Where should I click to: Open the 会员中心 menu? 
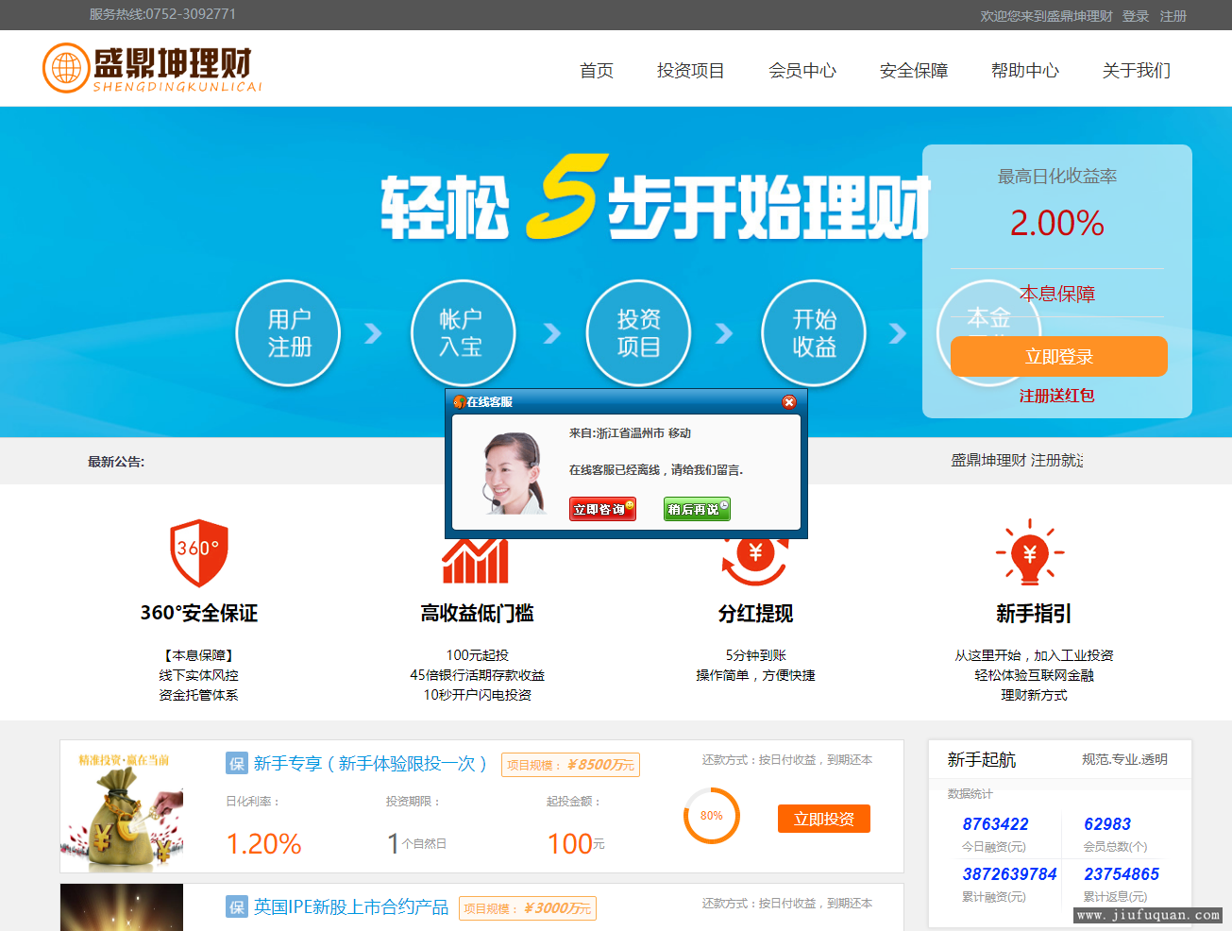(x=802, y=71)
